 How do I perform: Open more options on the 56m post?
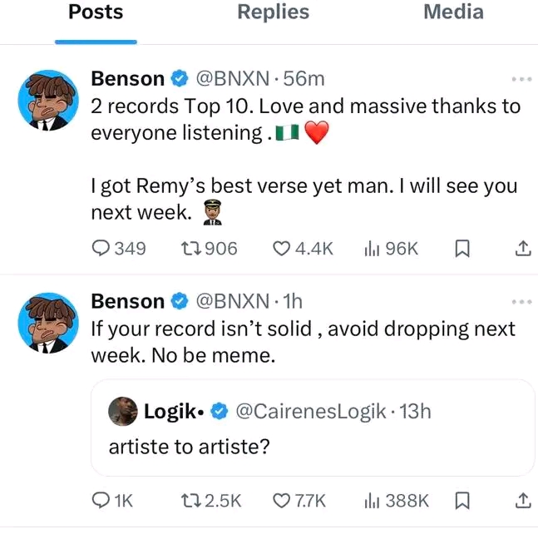pos(521,80)
